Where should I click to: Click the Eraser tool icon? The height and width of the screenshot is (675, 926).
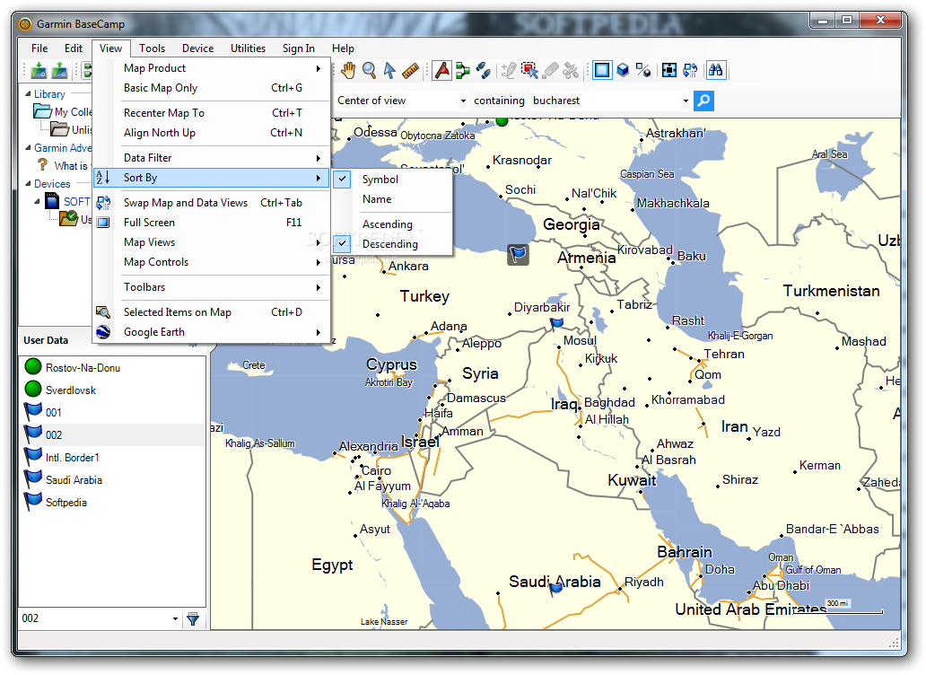point(550,70)
